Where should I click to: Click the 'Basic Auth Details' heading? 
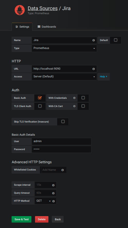(23, 135)
